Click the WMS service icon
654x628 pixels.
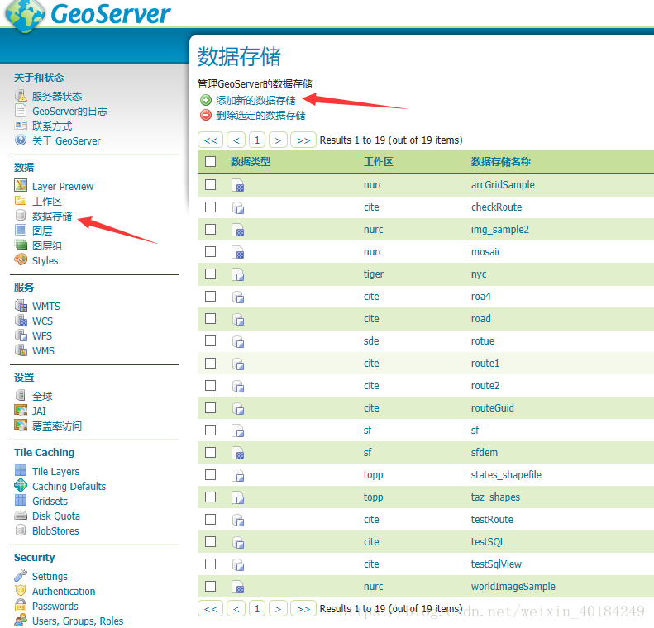(21, 350)
